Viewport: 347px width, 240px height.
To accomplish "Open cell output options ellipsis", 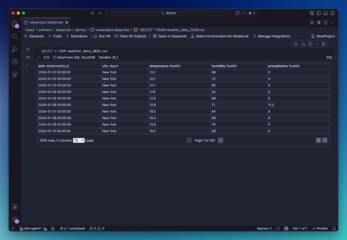I will pyautogui.click(x=27, y=65).
